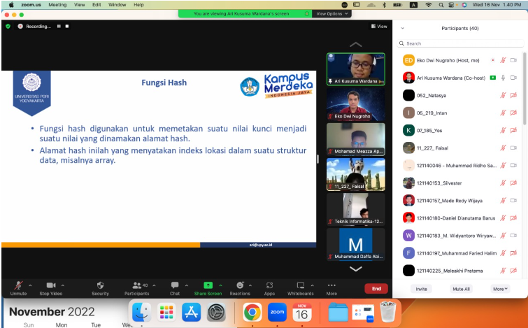The height and width of the screenshot is (328, 528).
Task: Stop the recording with square button
Action: (67, 27)
